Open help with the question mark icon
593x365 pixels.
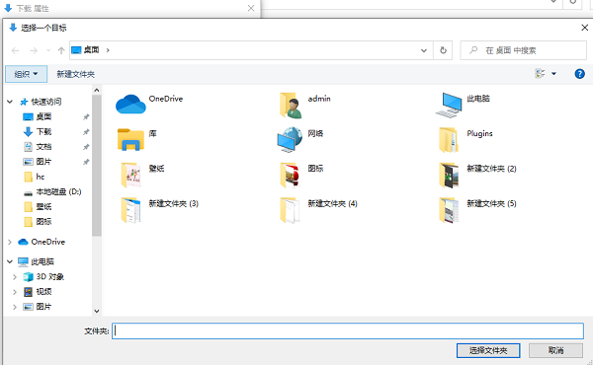[579, 74]
